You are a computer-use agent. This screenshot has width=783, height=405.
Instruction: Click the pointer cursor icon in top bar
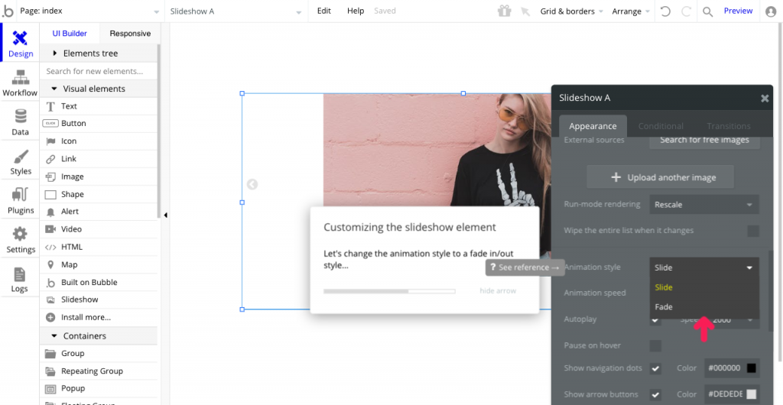[x=525, y=11]
